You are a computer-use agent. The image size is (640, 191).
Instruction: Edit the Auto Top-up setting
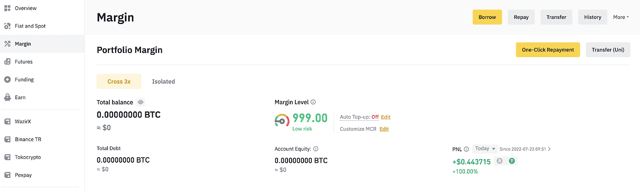pyautogui.click(x=386, y=117)
